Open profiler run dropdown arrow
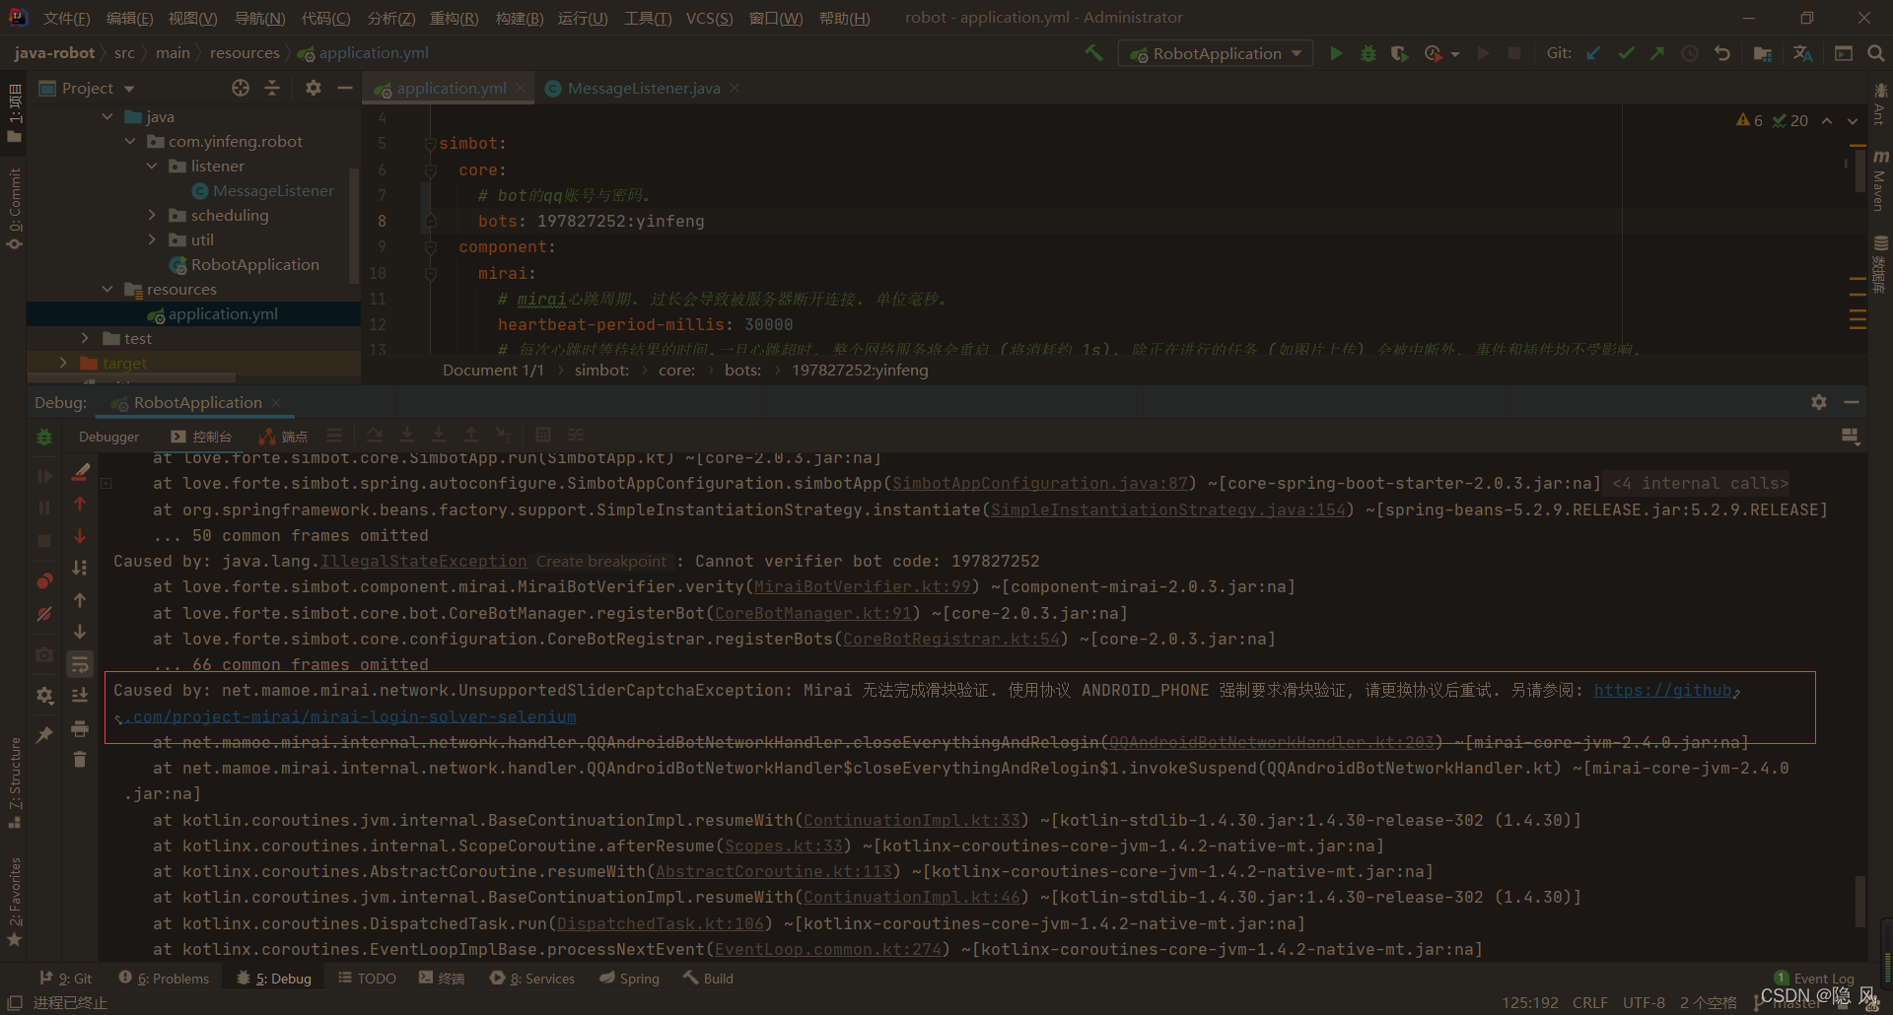 1454,54
